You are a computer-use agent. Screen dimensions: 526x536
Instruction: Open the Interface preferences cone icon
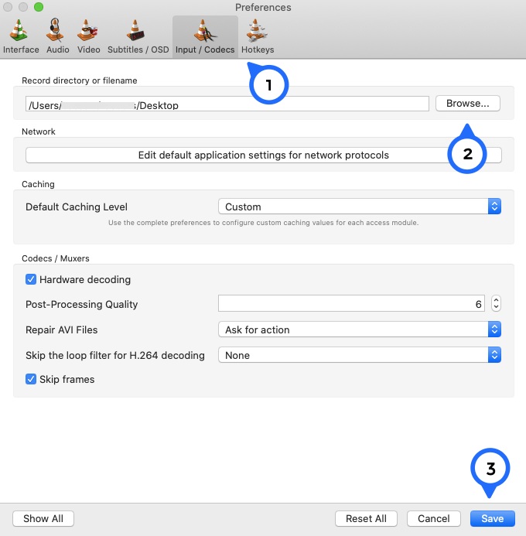19,30
